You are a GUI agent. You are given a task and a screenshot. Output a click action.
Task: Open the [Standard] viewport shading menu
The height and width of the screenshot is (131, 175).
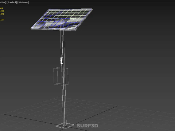(12, 3)
